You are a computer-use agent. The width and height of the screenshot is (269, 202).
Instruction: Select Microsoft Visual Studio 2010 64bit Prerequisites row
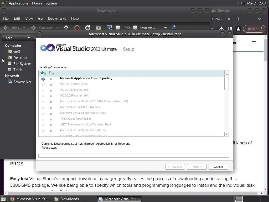pos(131,101)
